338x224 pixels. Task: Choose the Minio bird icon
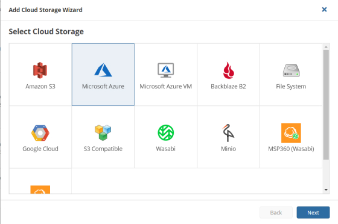click(x=228, y=133)
